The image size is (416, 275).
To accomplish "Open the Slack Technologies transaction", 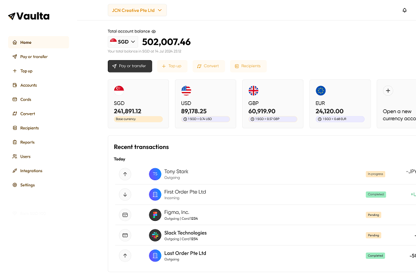I will coord(265,235).
